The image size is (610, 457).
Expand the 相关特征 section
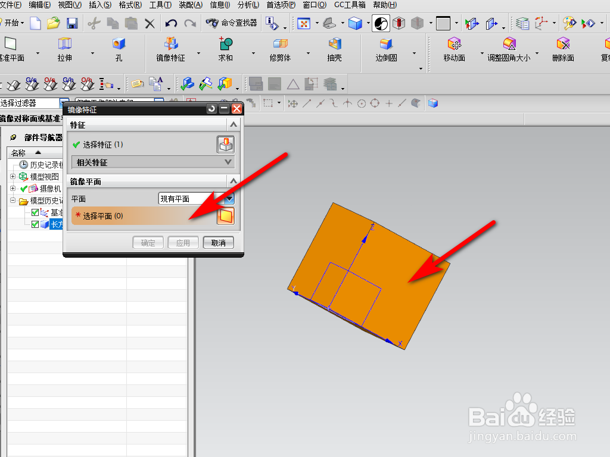point(228,162)
